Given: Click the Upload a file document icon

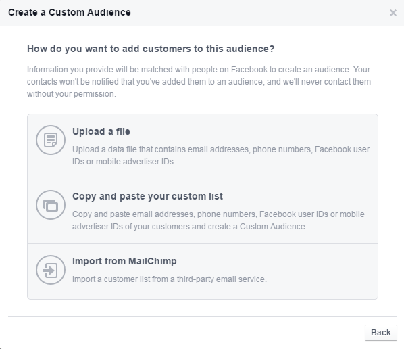Looking at the screenshot, I should pos(51,140).
